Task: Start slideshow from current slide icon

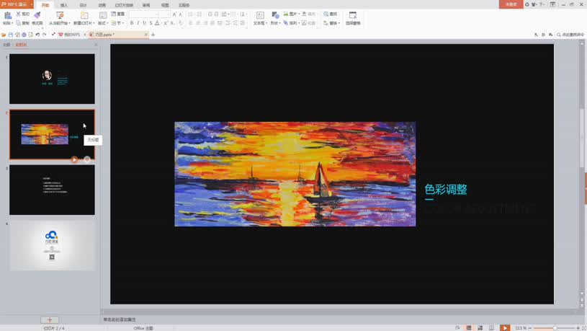Action: pos(60,15)
